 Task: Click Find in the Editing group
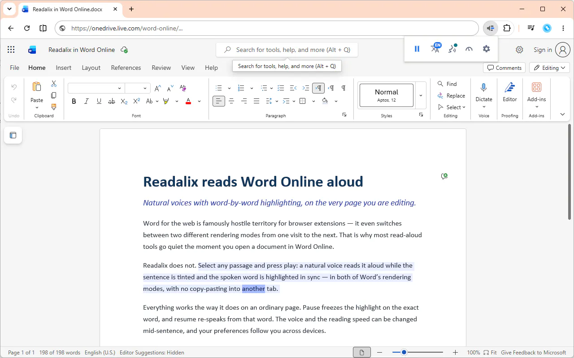[448, 84]
